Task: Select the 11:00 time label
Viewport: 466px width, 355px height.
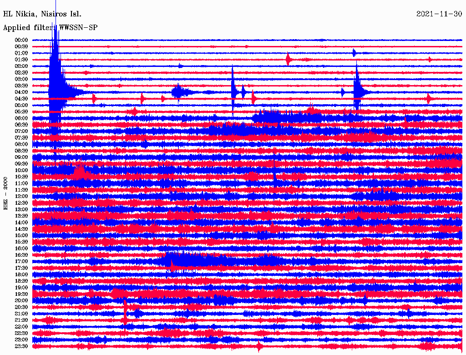Action: 21,183
